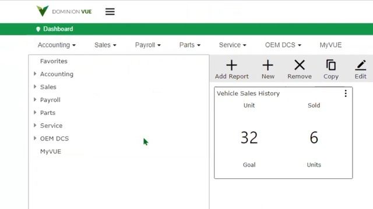Viewport: 373px width, 209px height.
Task: Select Favorites in the tree panel
Action: tap(54, 61)
